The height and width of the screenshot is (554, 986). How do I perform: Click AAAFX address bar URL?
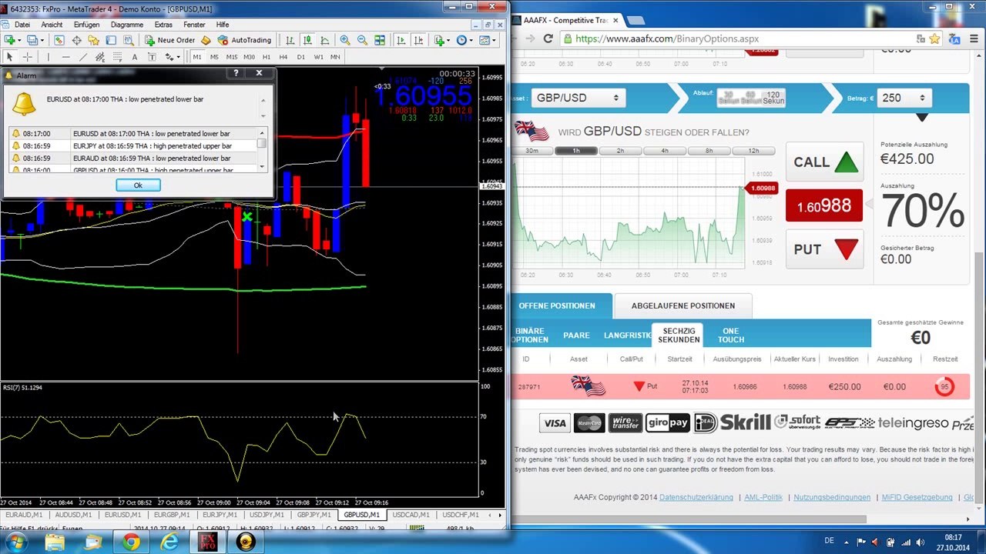[667, 38]
